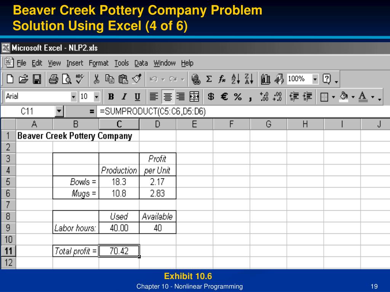The width and height of the screenshot is (390, 292).
Task: Click the Edit Formula equals button
Action: (x=92, y=111)
